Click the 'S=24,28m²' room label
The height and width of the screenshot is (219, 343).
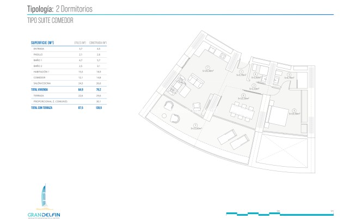coord(208,71)
